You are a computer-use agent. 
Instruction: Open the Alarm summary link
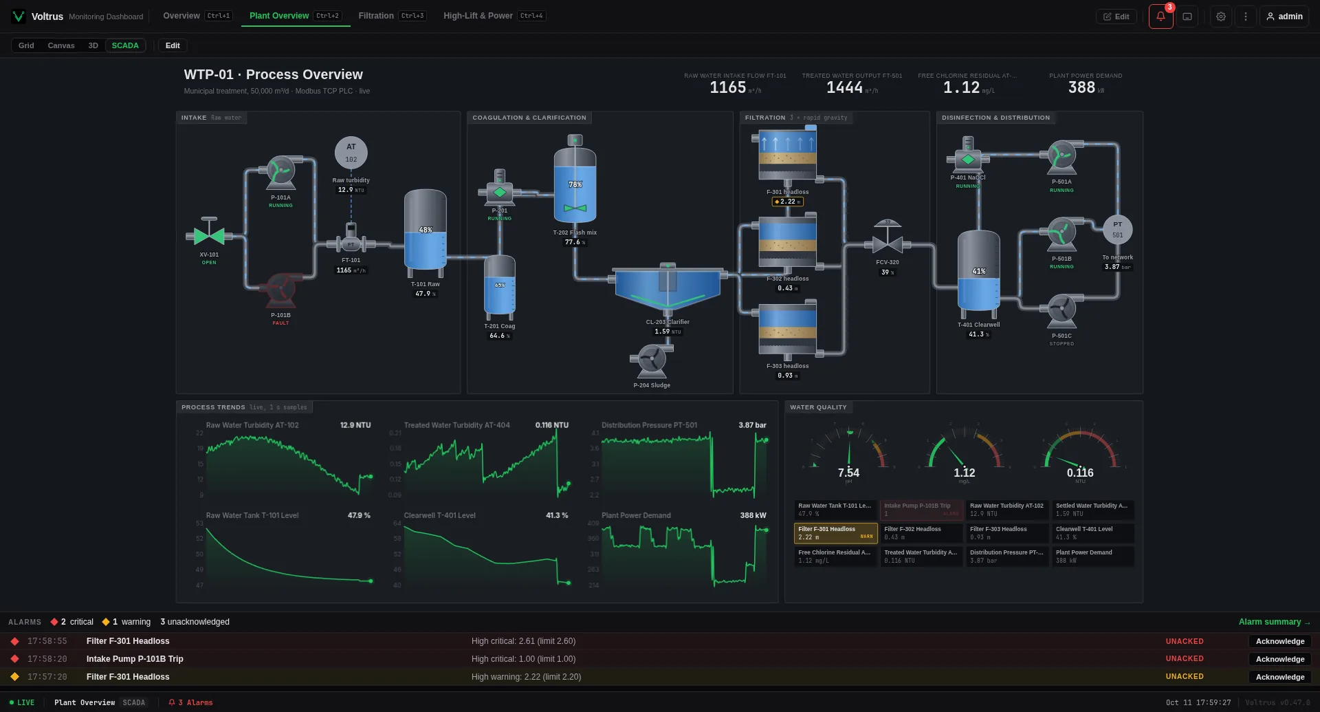[1274, 622]
